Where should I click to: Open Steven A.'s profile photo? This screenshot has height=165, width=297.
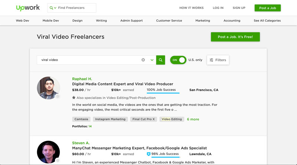[49, 152]
